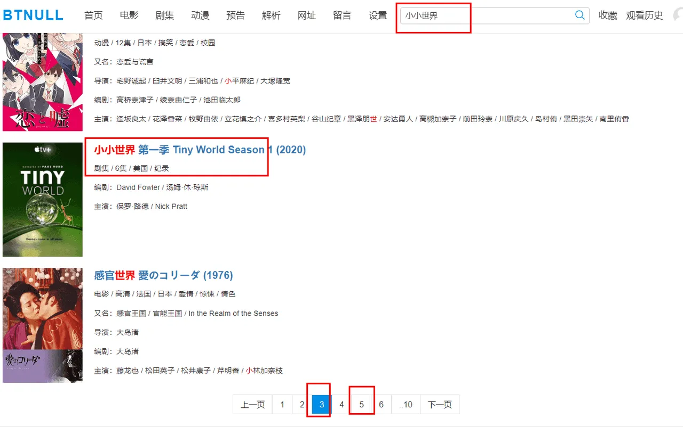Click the search magnifier icon

[580, 15]
